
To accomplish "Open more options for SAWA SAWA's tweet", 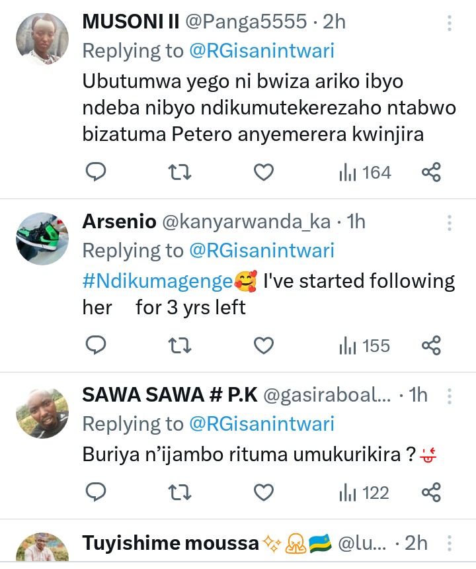I will pyautogui.click(x=450, y=396).
